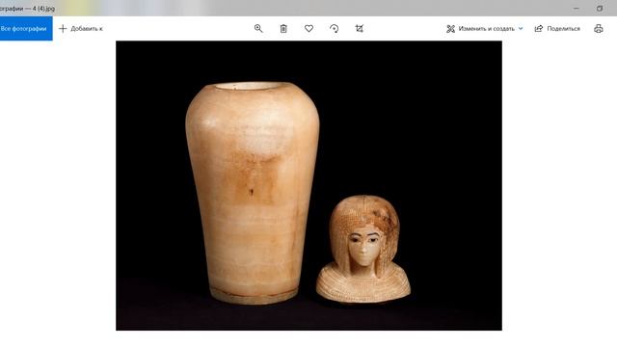This screenshot has height=347, width=617.
Task: Add photo to favorites with heart icon
Action: pyautogui.click(x=308, y=28)
